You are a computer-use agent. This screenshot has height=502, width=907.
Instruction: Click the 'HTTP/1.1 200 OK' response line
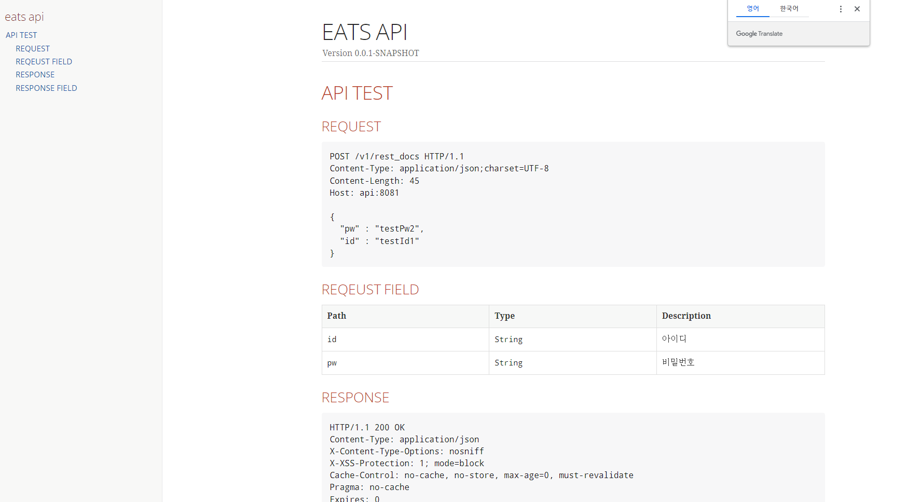[367, 427]
